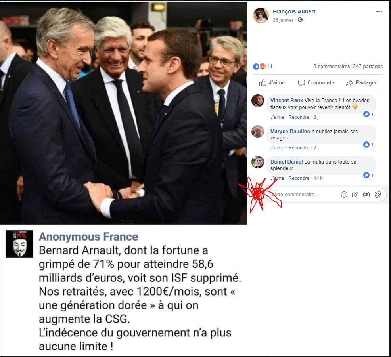Open the three-dot post options menu
The image size is (391, 357).
(379, 11)
